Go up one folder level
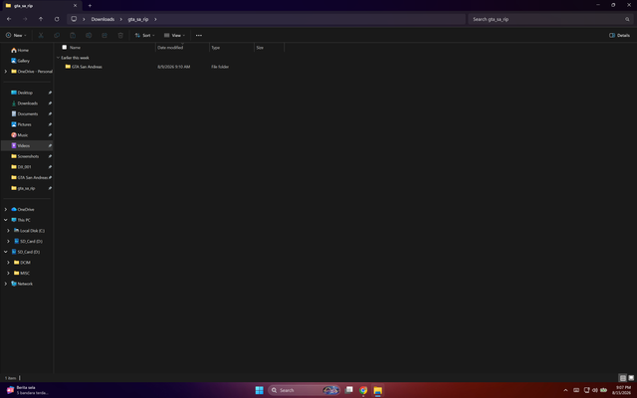This screenshot has height=398, width=637. click(41, 19)
